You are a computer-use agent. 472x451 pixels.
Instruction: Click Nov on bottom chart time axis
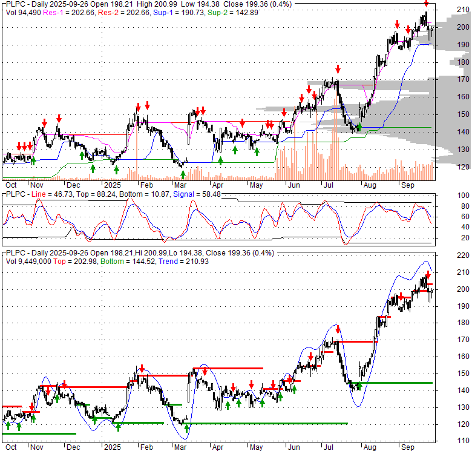tap(37, 447)
